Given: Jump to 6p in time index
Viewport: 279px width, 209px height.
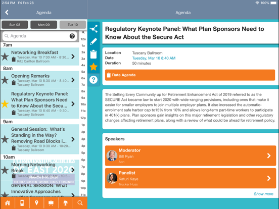Looking at the screenshot, I should [83, 160].
